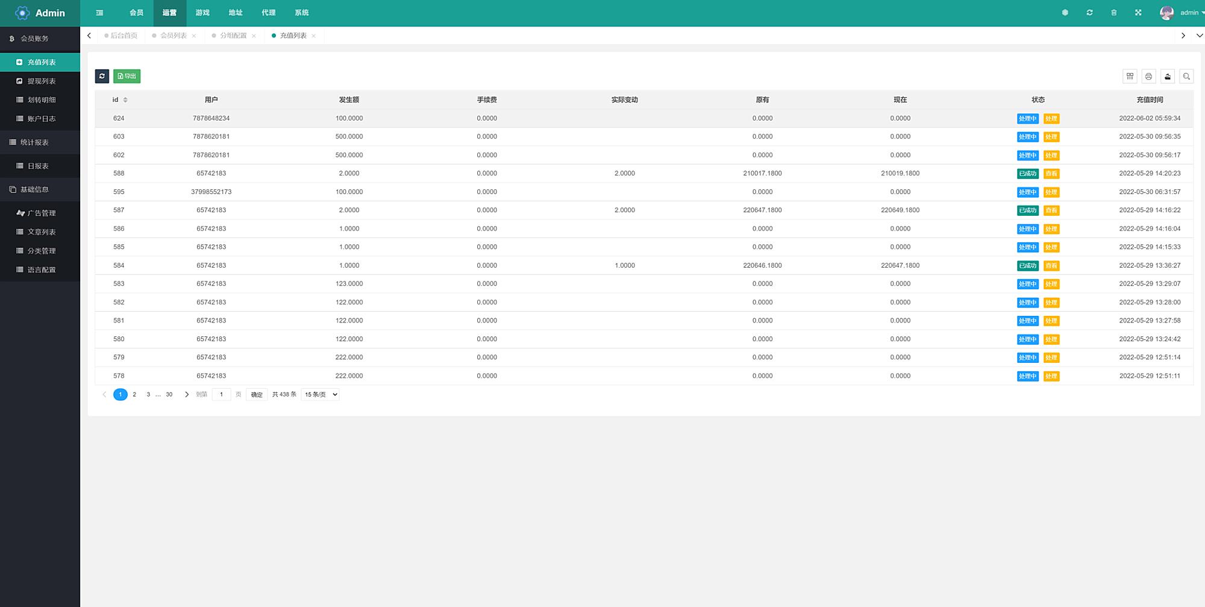The image size is (1205, 607).
Task: Click the refresh icon in top header
Action: click(x=1089, y=13)
